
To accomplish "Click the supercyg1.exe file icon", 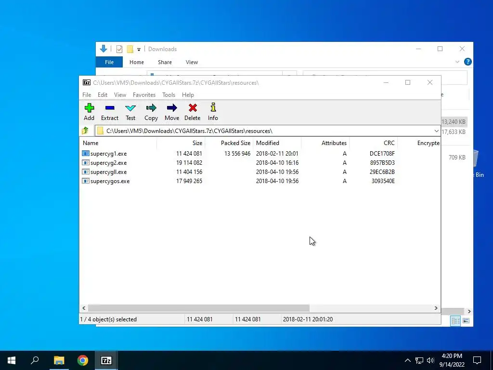I will pos(86,154).
